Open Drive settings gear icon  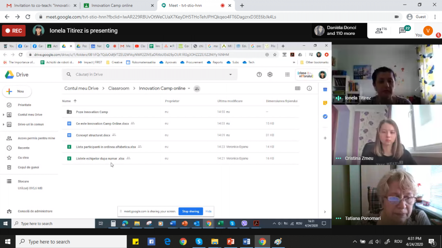click(270, 74)
